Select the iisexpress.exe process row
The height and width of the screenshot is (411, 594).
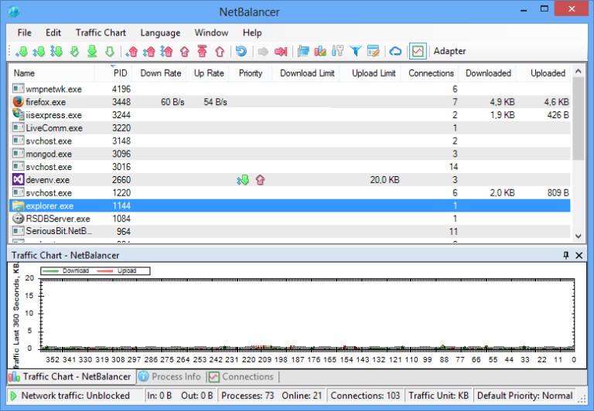[x=290, y=114]
